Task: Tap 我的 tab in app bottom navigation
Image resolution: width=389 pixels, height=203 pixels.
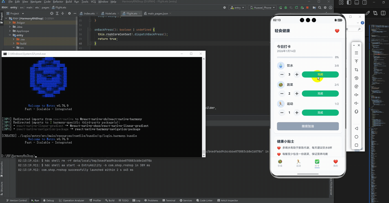Action: point(335,163)
